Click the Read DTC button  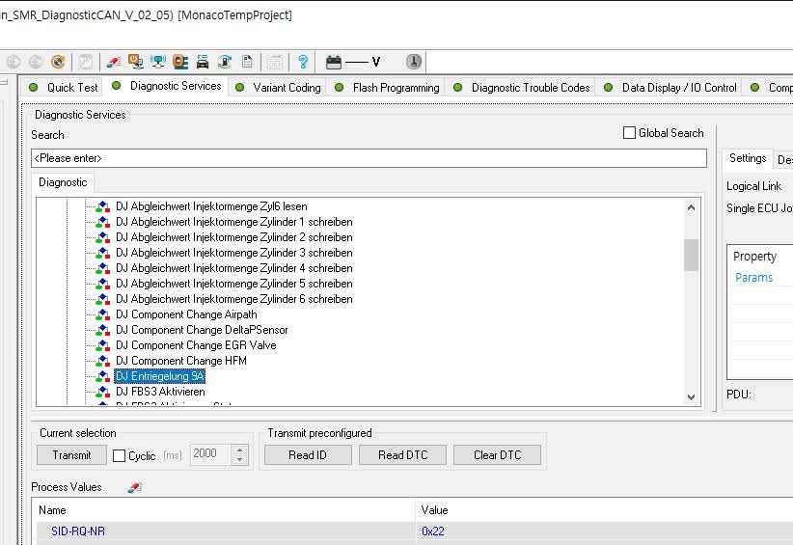pyautogui.click(x=402, y=455)
